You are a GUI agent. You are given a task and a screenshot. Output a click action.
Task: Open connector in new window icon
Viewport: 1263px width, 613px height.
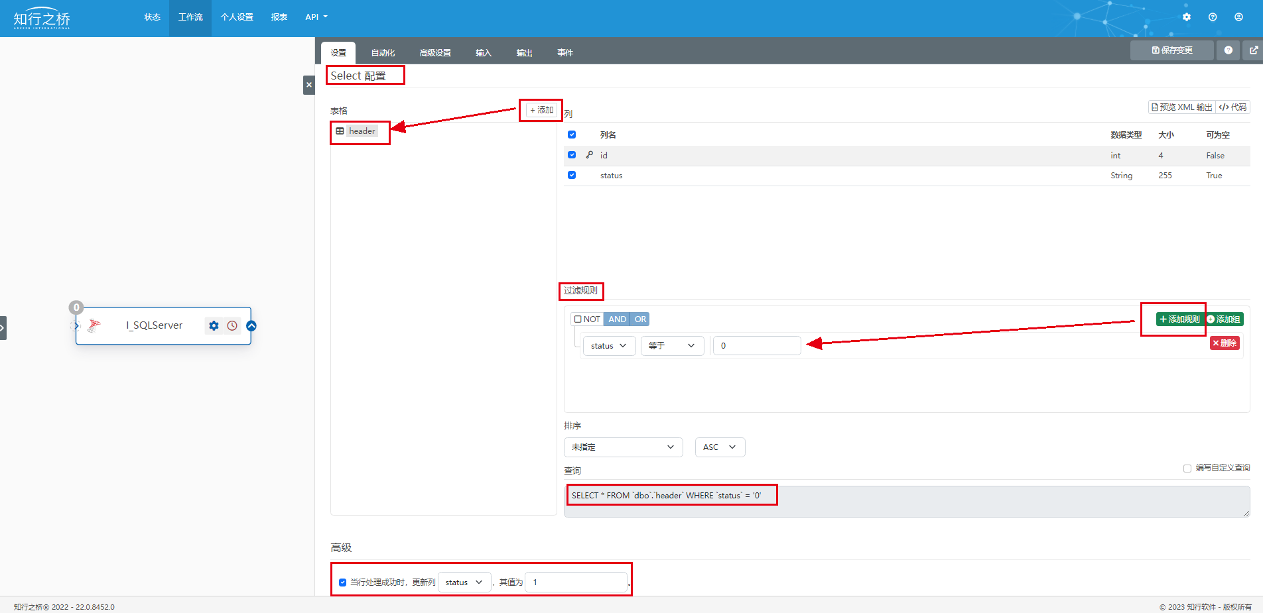[x=1253, y=50]
